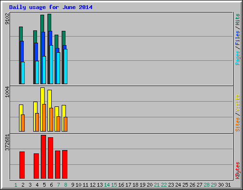Click day 26 on the x-axis
The width and height of the screenshot is (243, 190).
click(x=192, y=185)
